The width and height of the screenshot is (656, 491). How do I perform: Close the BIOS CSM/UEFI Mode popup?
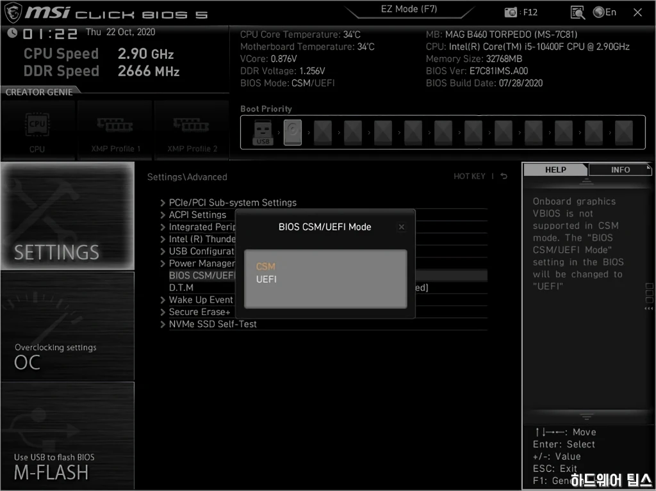coord(402,227)
